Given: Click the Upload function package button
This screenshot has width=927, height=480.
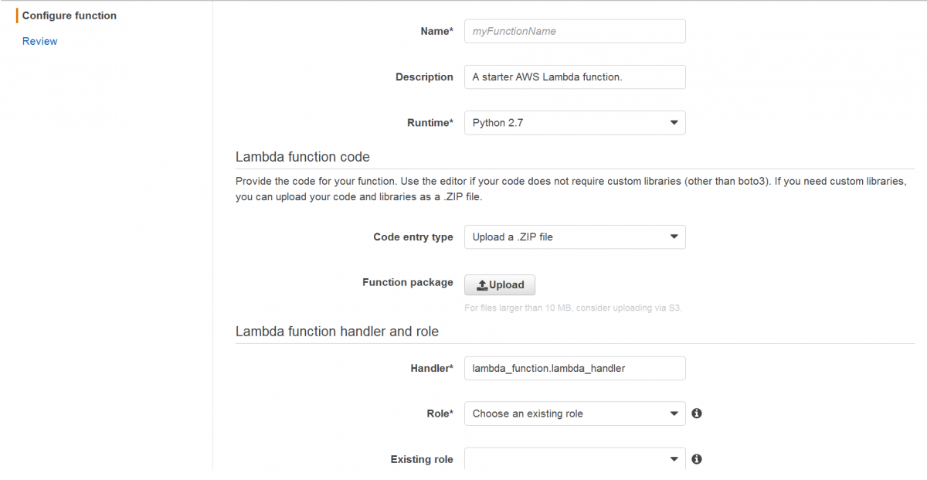Looking at the screenshot, I should click(x=500, y=285).
